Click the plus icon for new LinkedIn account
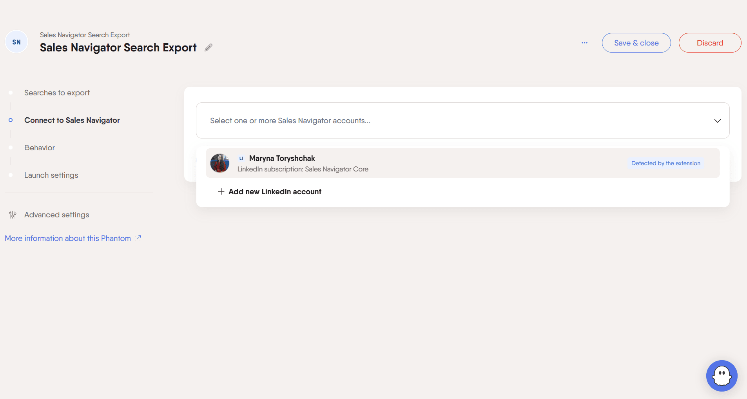The image size is (747, 399). pos(221,191)
